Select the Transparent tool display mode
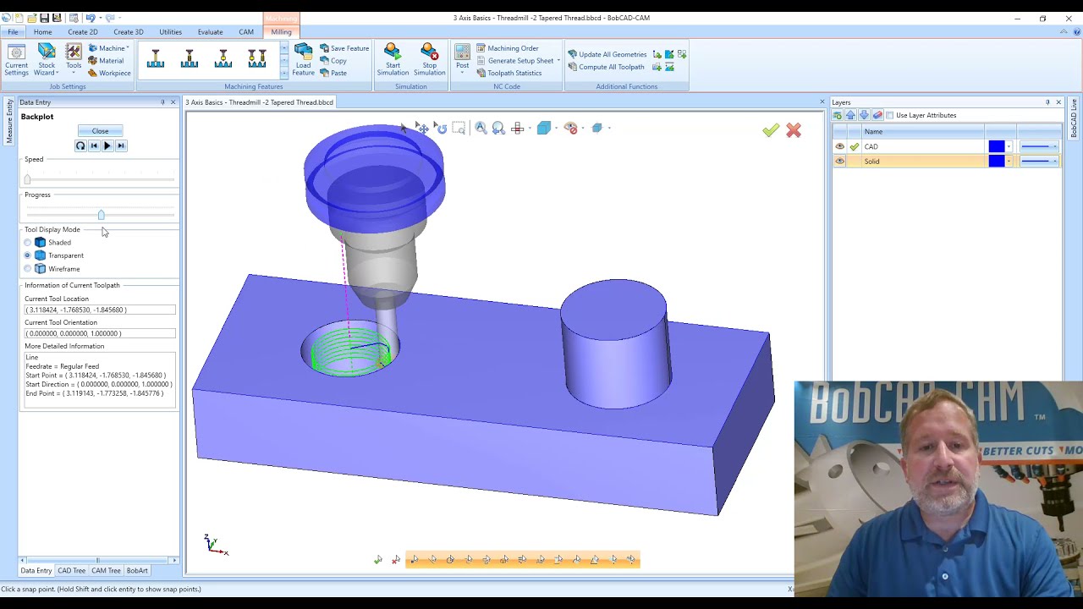The image size is (1083, 609). [28, 255]
